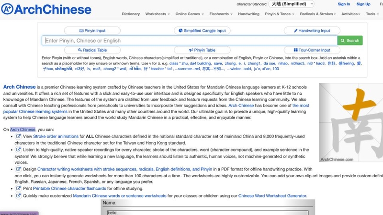This screenshot has height=215, width=383.
Task: Click the example search 'nihao'
Action: tap(283, 64)
